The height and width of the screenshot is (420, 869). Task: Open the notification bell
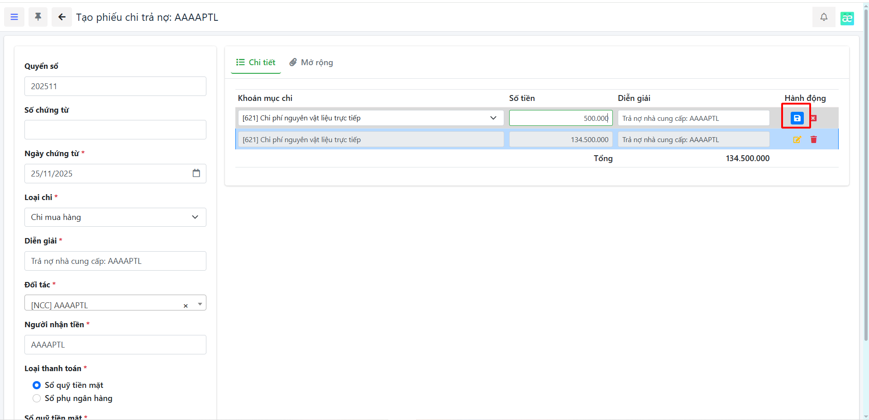click(x=824, y=17)
